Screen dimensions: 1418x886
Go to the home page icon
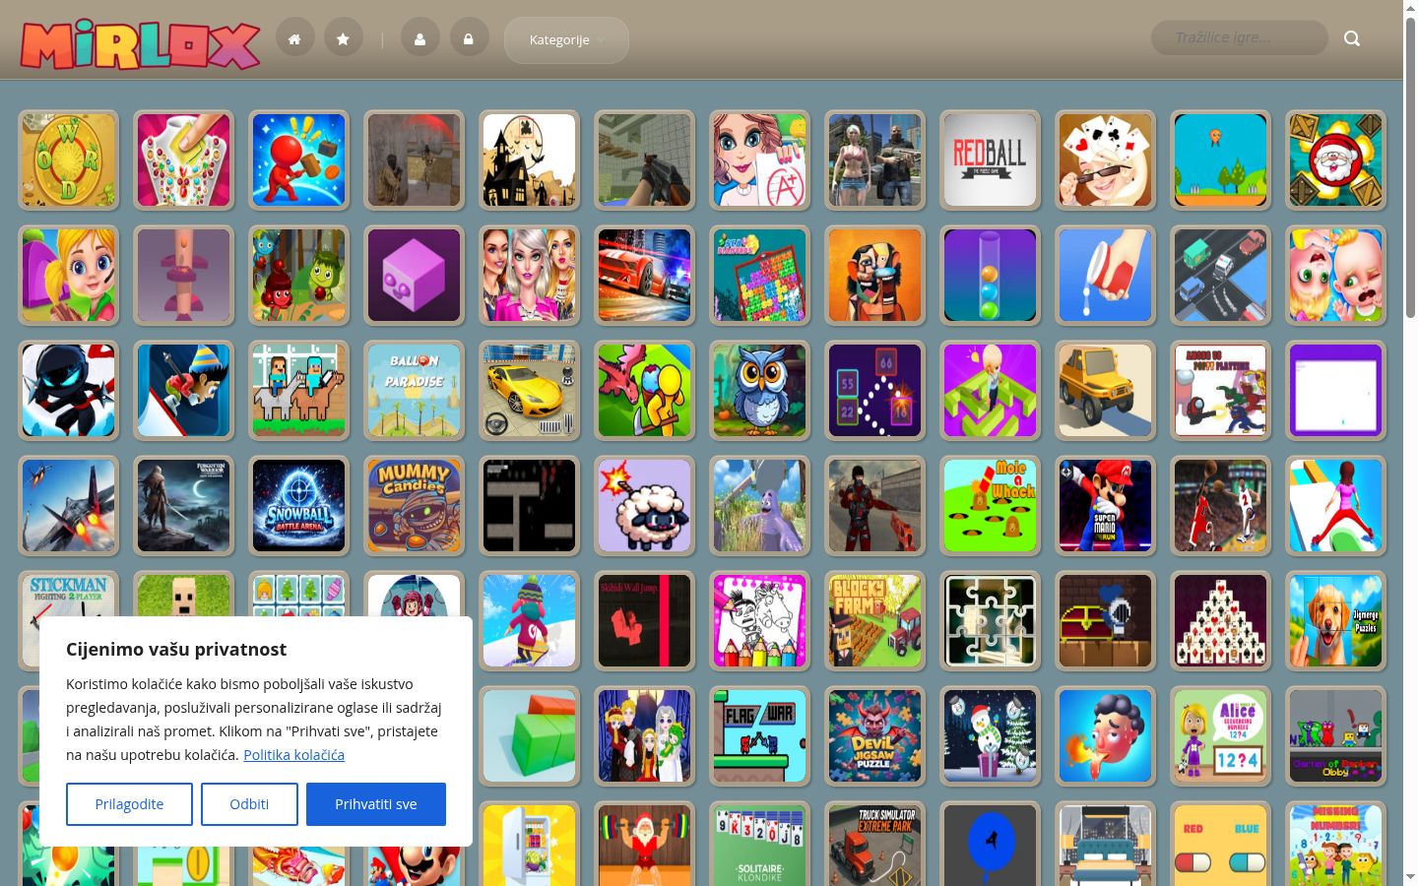294,38
